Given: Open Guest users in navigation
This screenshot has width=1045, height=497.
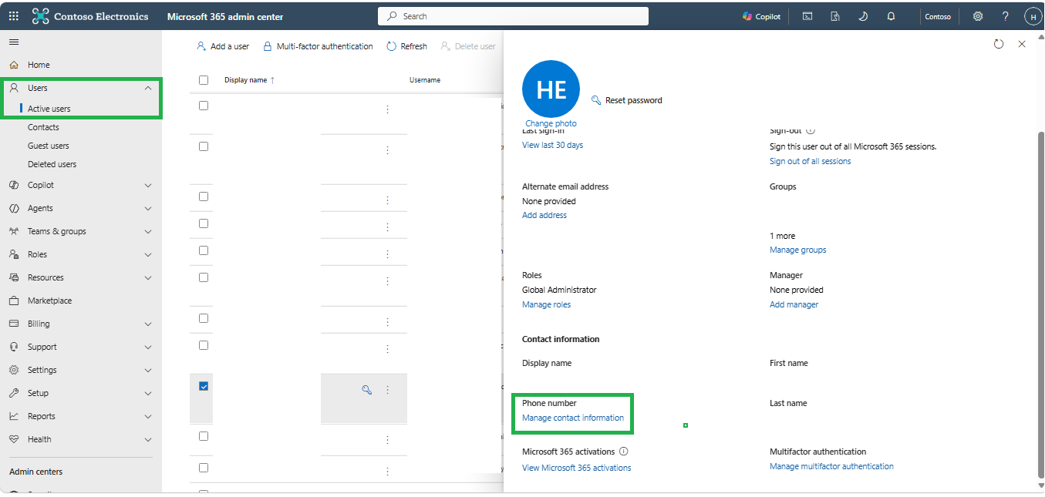Looking at the screenshot, I should coord(49,146).
